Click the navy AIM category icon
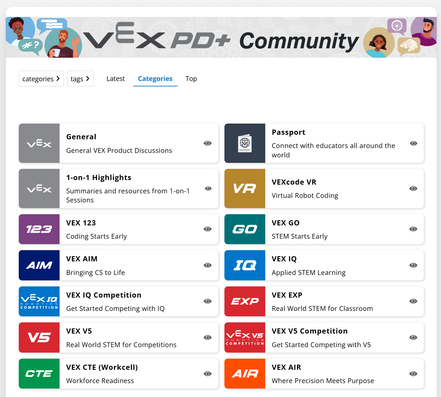The width and height of the screenshot is (441, 397). point(39,265)
